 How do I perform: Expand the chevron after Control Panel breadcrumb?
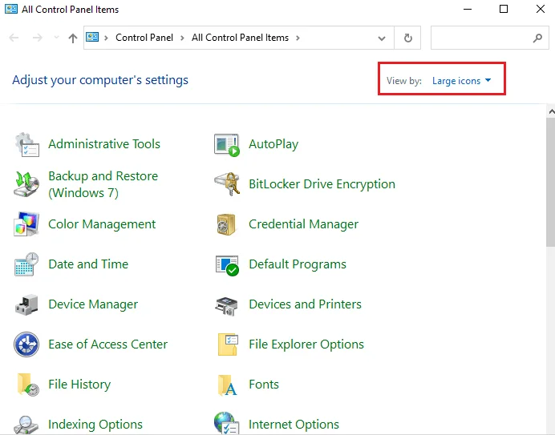182,38
